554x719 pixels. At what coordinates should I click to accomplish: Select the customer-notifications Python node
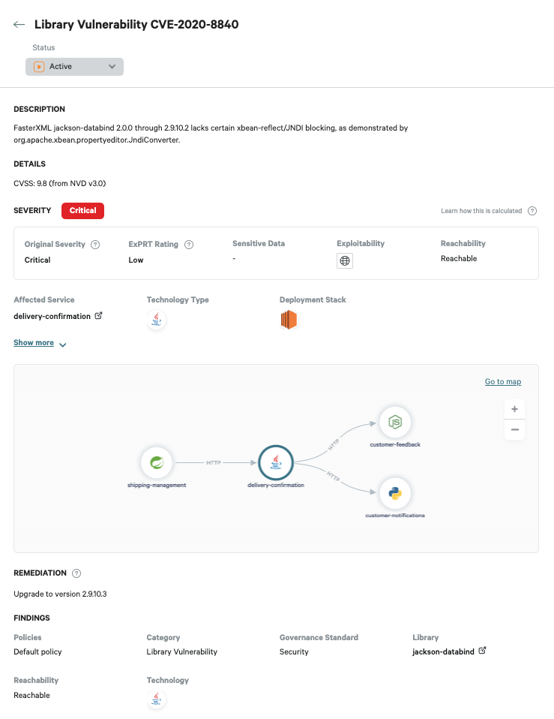(x=395, y=493)
